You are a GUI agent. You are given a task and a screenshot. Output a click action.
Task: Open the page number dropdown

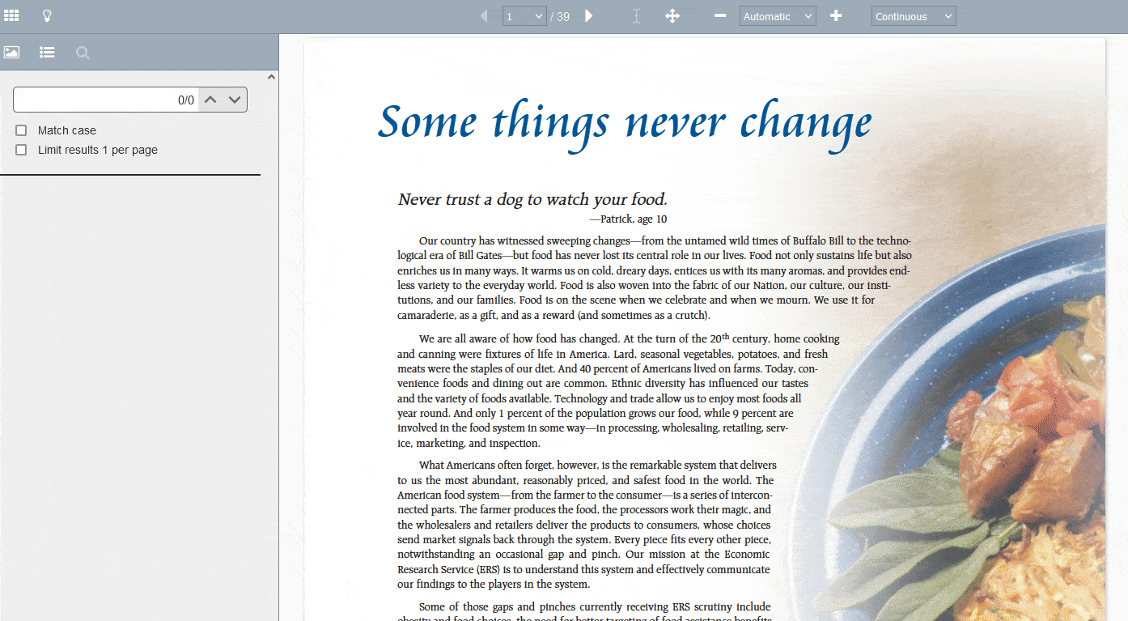(524, 16)
